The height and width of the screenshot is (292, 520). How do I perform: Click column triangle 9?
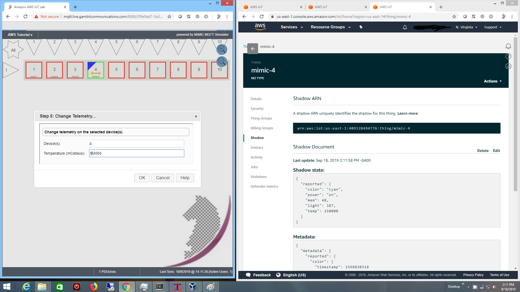pos(199,46)
